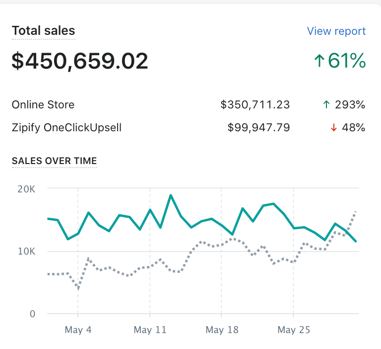This screenshot has width=381, height=349.
Task: Click the May 25 date axis label
Action: [x=294, y=330]
